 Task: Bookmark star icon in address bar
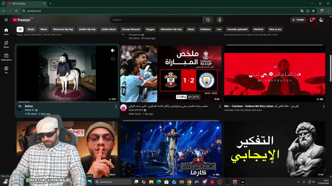pos(313,11)
